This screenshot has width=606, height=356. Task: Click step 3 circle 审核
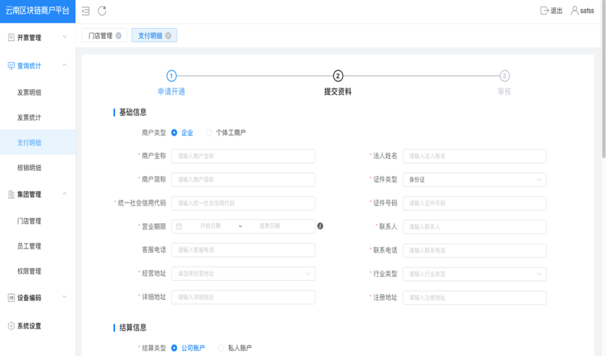tap(504, 76)
